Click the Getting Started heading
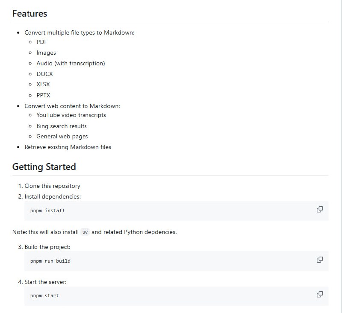 pos(44,167)
